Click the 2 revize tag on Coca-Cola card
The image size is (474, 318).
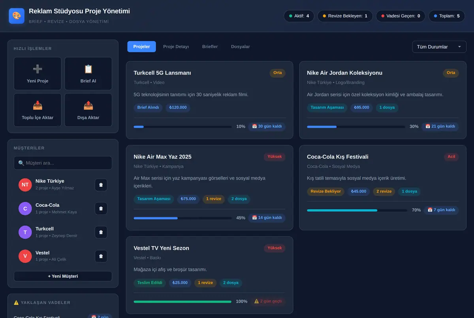(x=384, y=191)
